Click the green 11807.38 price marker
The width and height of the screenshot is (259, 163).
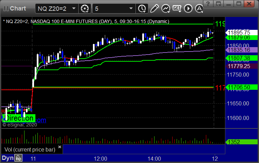[x=241, y=58]
